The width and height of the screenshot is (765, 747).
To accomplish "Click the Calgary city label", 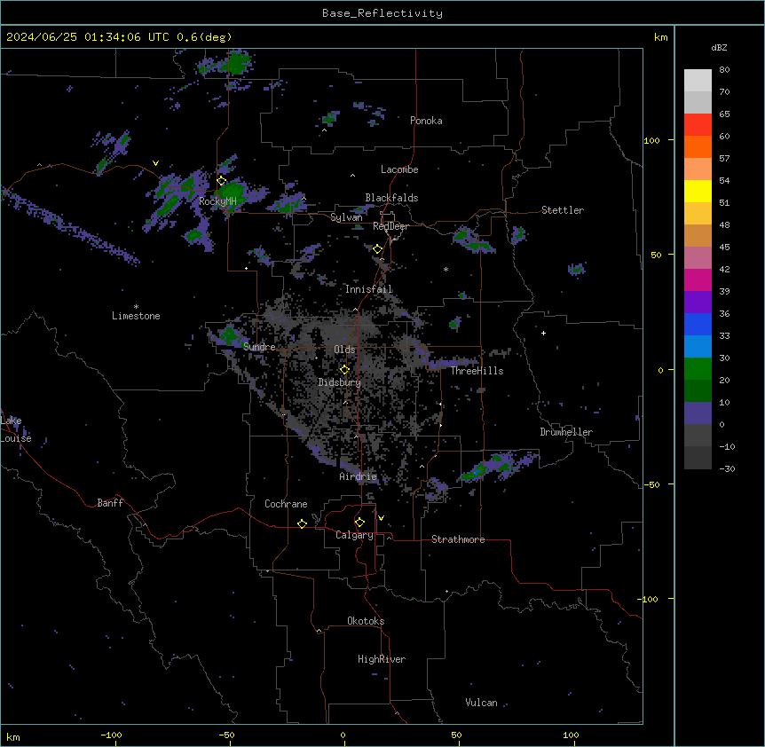I will [354, 535].
